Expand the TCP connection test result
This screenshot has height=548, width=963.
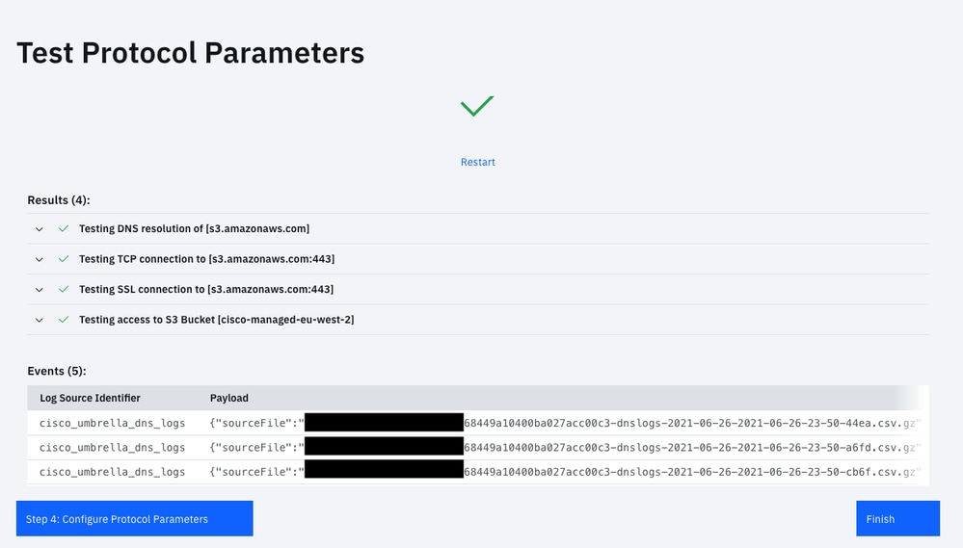40,259
